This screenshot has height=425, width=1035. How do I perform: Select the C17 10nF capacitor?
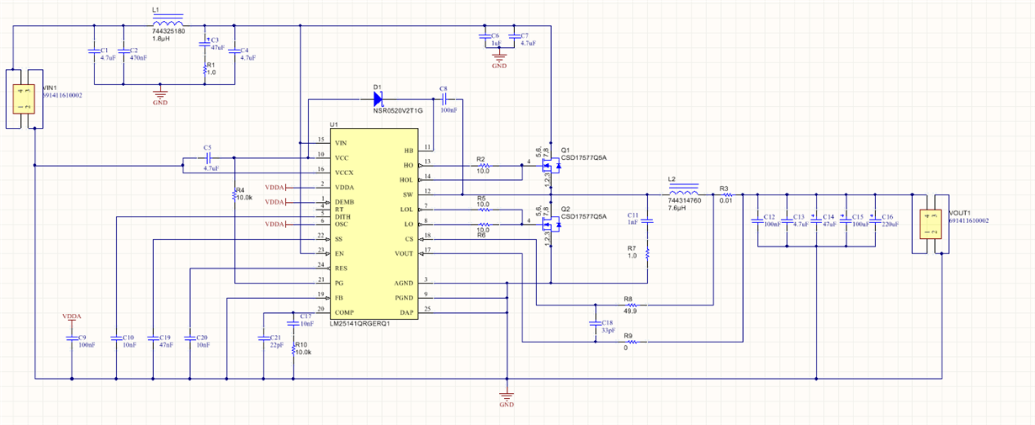pyautogui.click(x=293, y=323)
